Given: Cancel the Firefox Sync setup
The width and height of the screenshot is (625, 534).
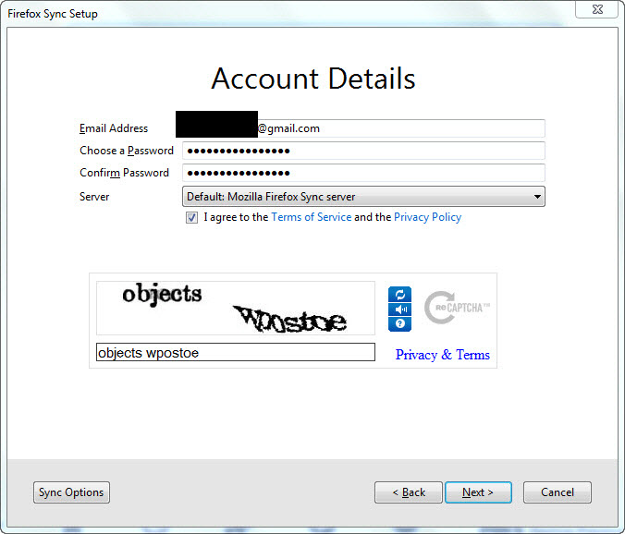Looking at the screenshot, I should pos(558,492).
